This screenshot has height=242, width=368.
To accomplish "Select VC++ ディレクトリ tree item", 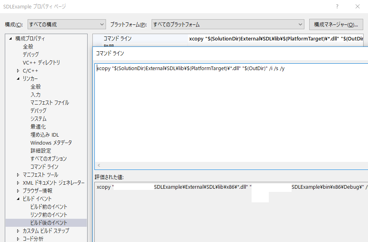I will pyautogui.click(x=41, y=63).
